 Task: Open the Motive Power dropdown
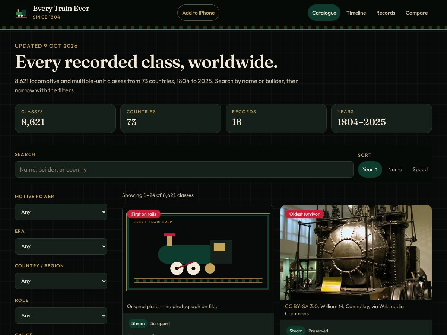click(x=61, y=212)
